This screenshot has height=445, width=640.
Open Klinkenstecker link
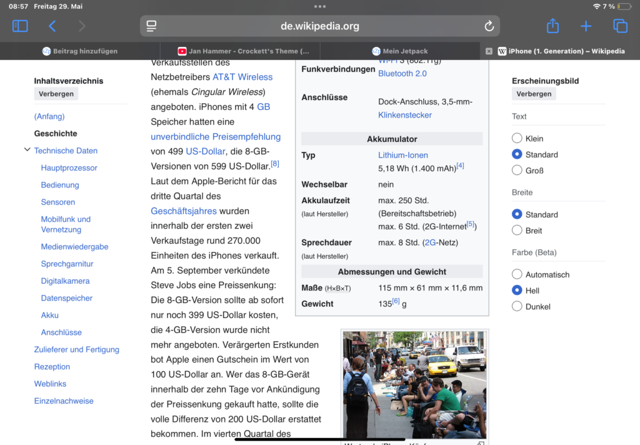point(405,115)
